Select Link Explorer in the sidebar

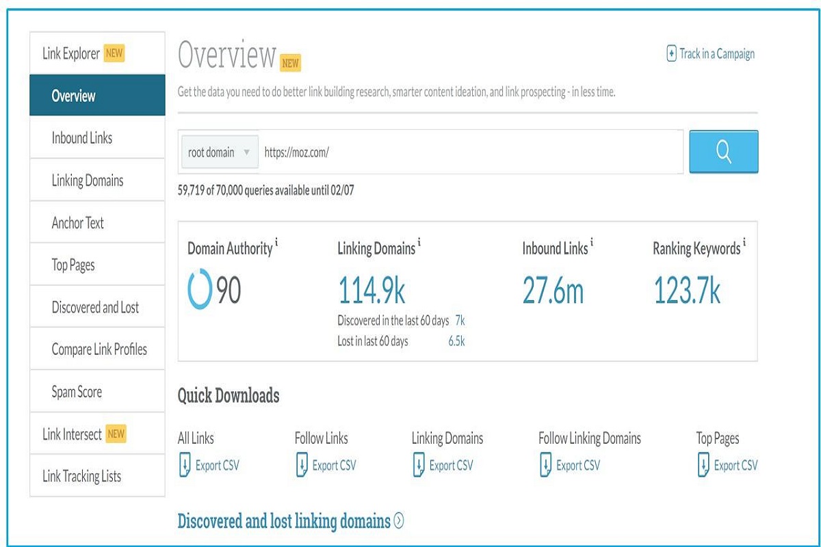(x=97, y=53)
